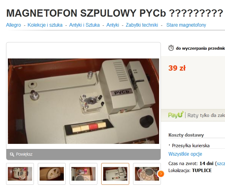Screen dimensions: 225x189
Task: Open the return details link after 14 dni
Action: [221, 164]
